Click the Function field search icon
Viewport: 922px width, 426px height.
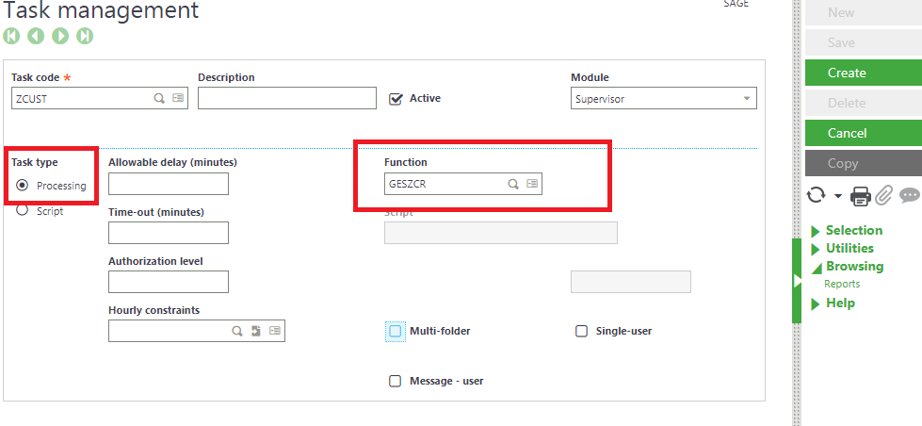pos(513,185)
